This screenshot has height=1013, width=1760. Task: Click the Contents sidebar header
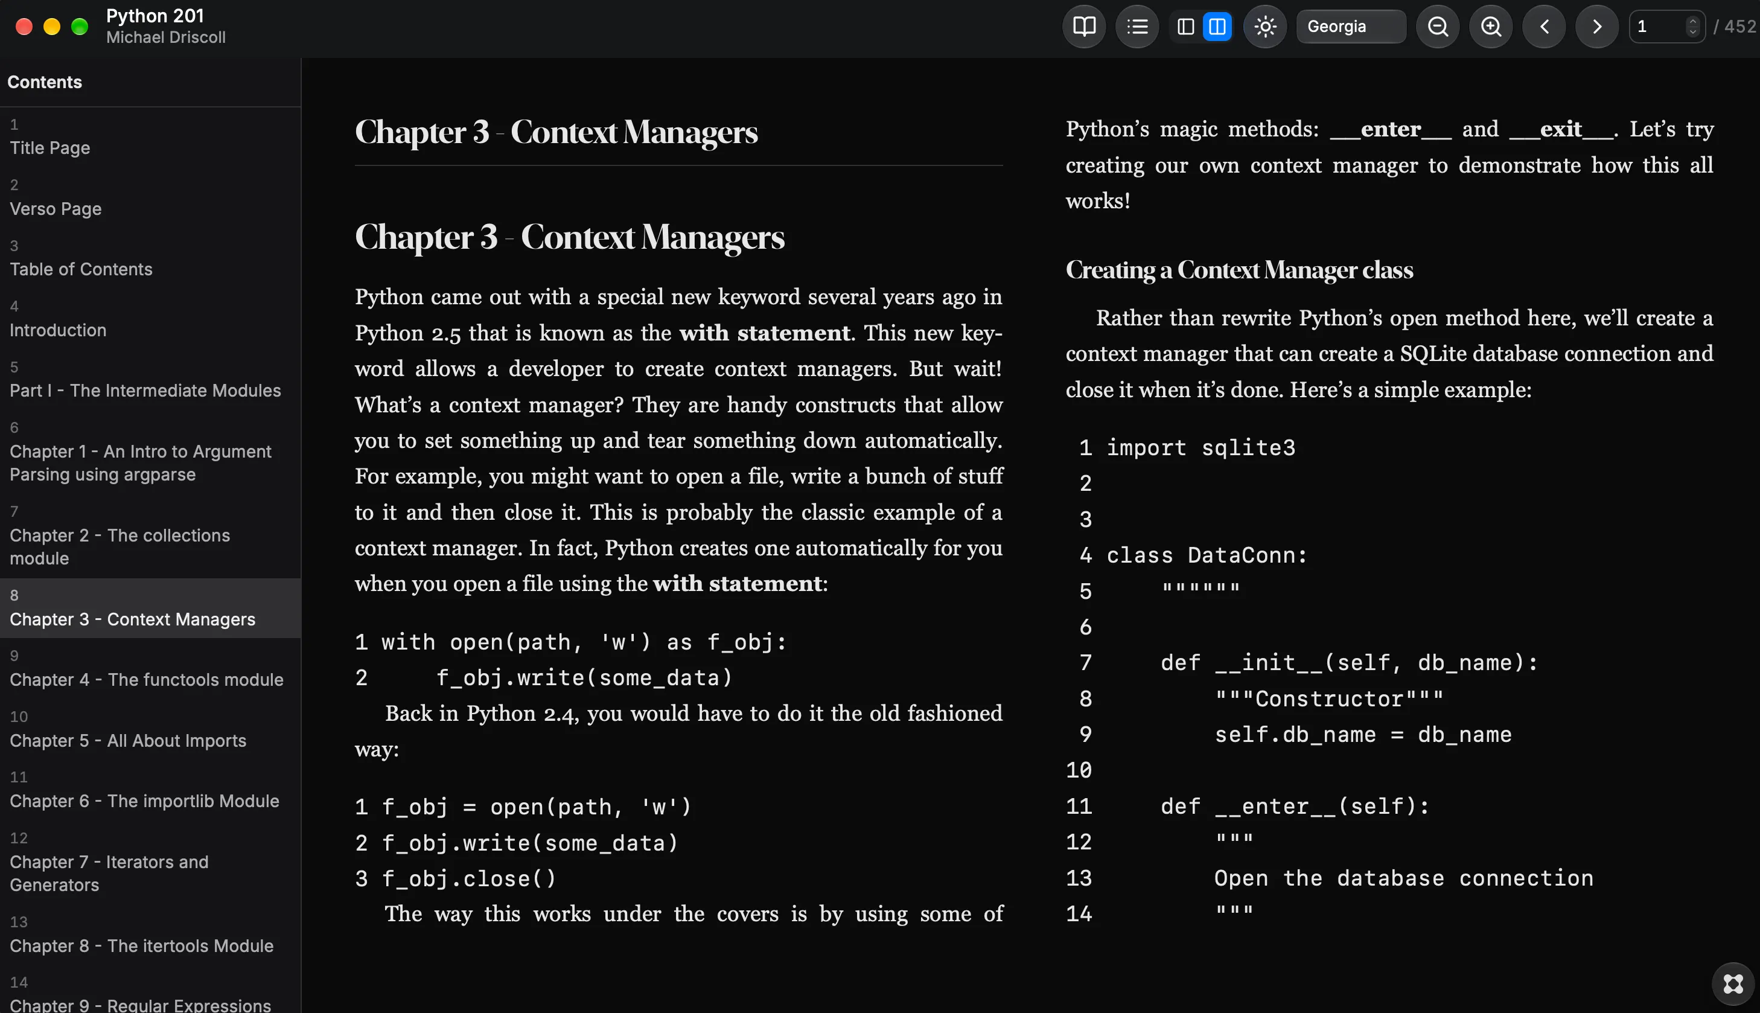pos(45,82)
